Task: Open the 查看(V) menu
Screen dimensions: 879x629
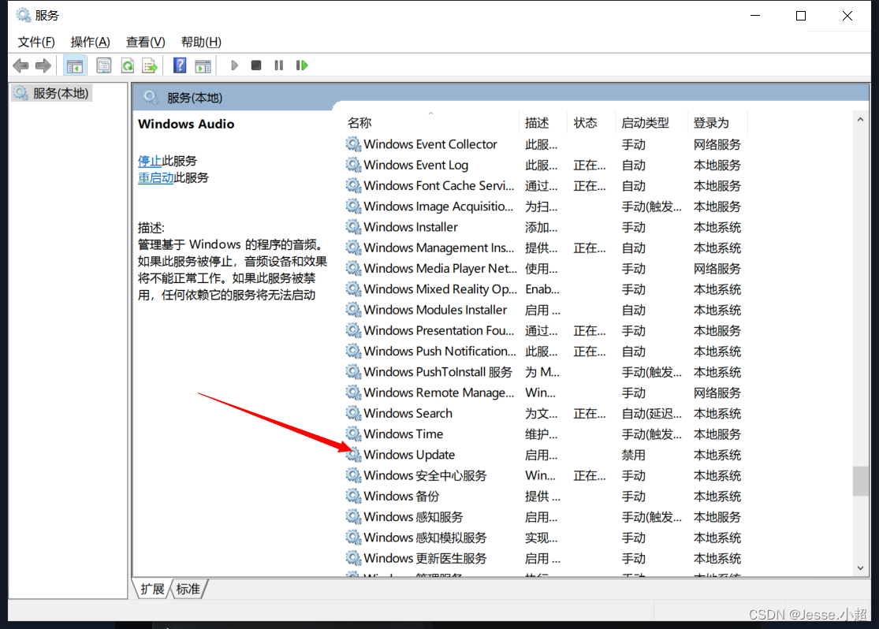Action: [145, 42]
